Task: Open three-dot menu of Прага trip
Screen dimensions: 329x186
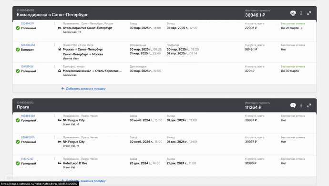Action: pyautogui.click(x=301, y=105)
